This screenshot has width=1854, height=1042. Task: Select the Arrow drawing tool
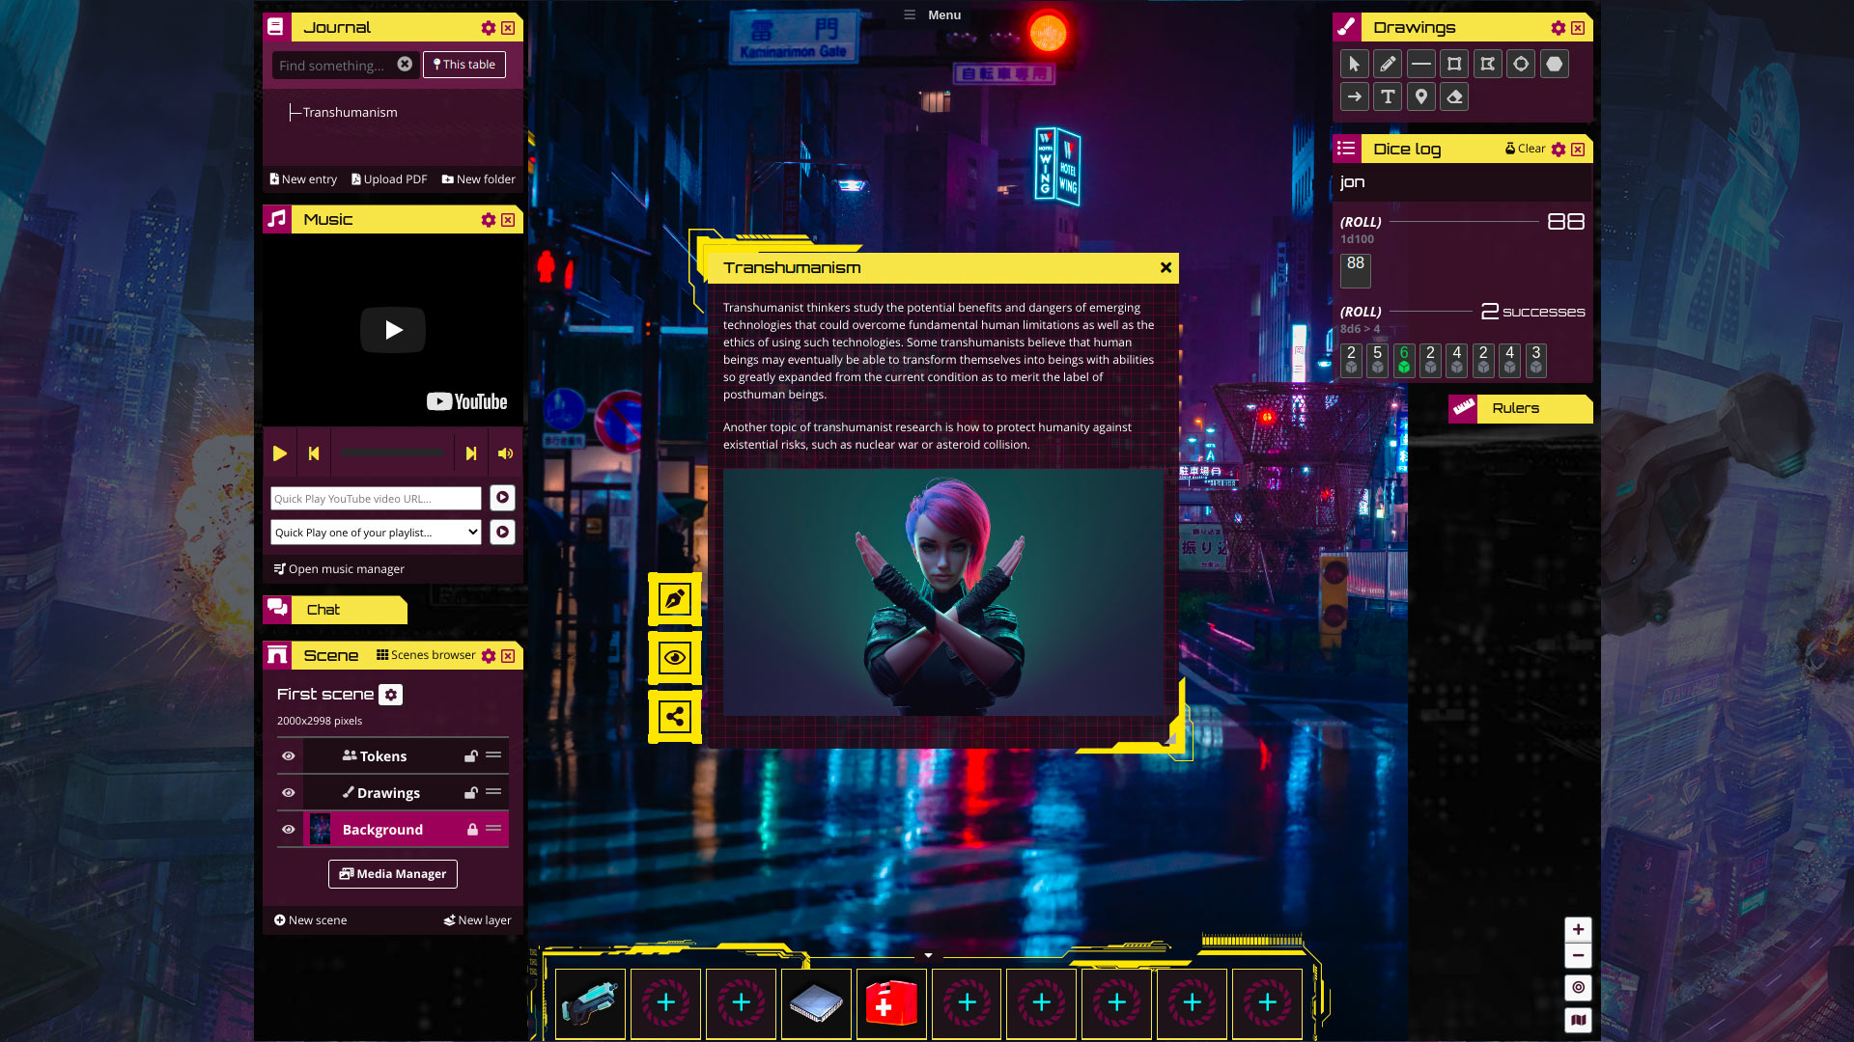pyautogui.click(x=1355, y=96)
